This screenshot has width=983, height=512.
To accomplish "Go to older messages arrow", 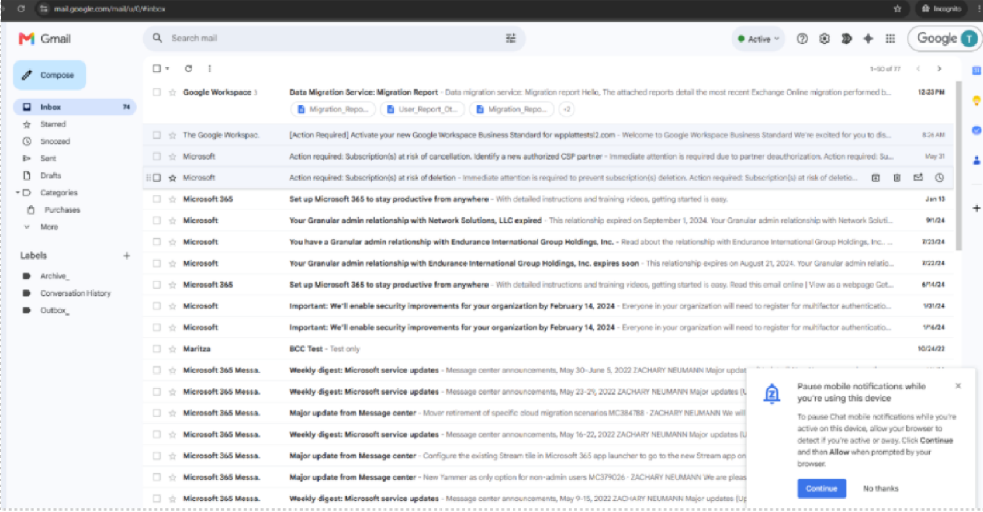I will pos(939,68).
